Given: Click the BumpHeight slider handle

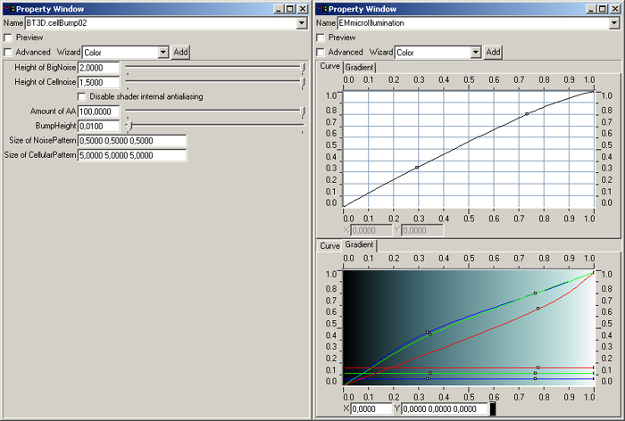Looking at the screenshot, I should pos(129,126).
